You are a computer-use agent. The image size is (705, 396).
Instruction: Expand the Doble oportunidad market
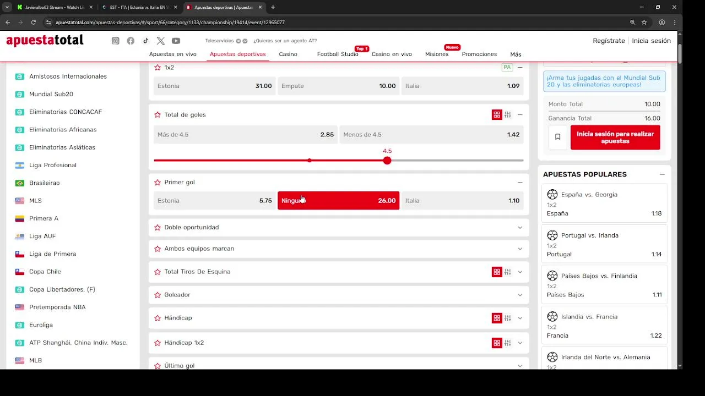(x=520, y=228)
